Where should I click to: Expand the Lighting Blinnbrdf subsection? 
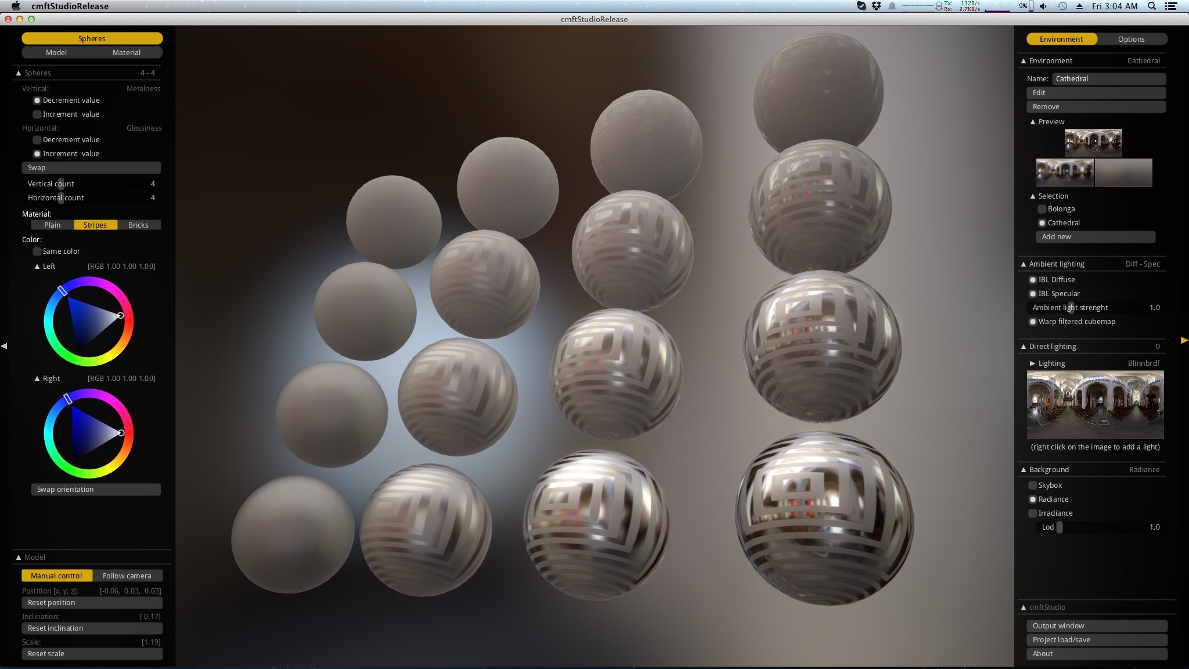1032,363
